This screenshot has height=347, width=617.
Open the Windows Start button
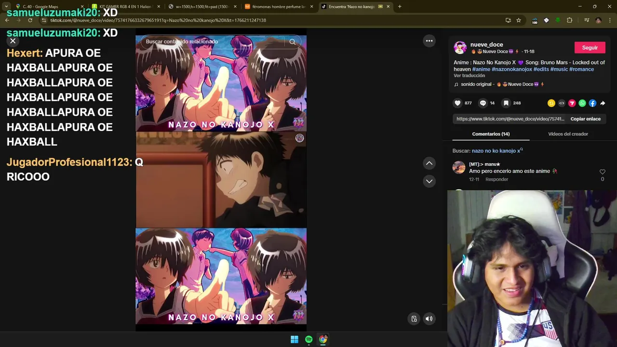coord(295,339)
